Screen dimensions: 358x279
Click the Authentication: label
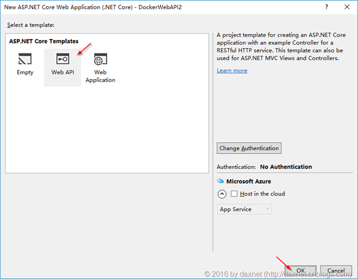click(236, 167)
